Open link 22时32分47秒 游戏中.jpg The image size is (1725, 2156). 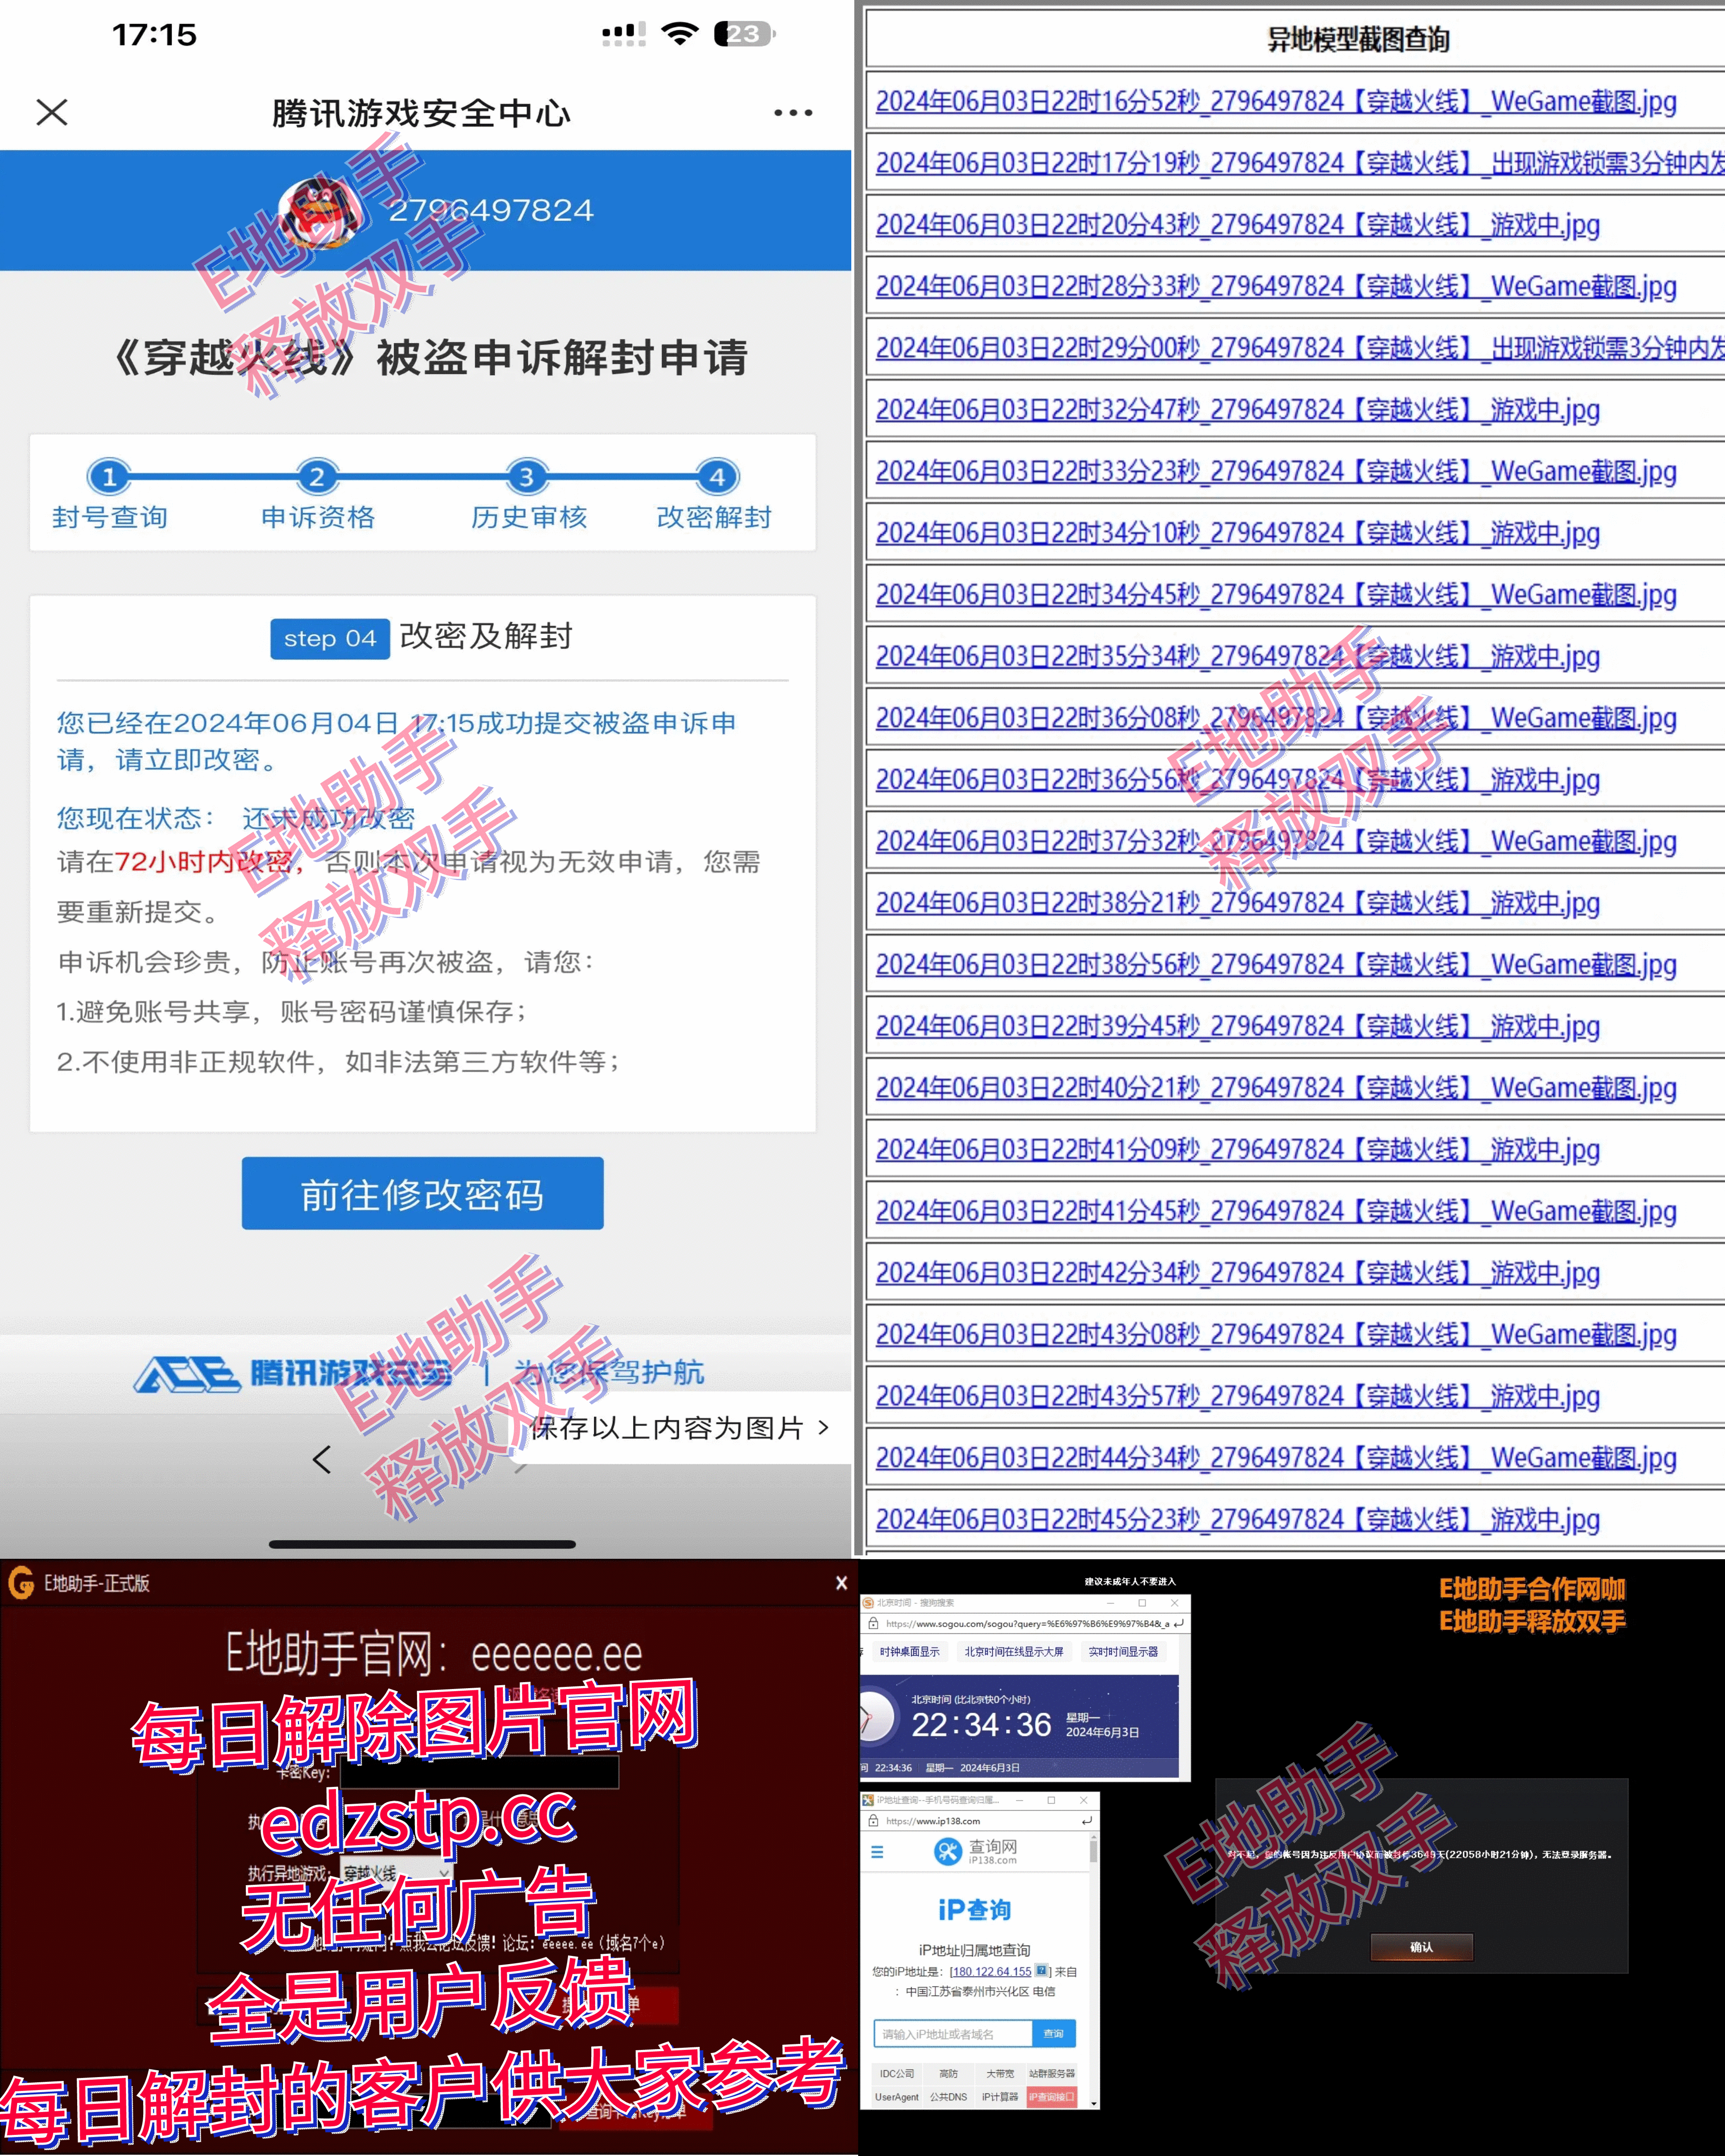tap(1238, 410)
